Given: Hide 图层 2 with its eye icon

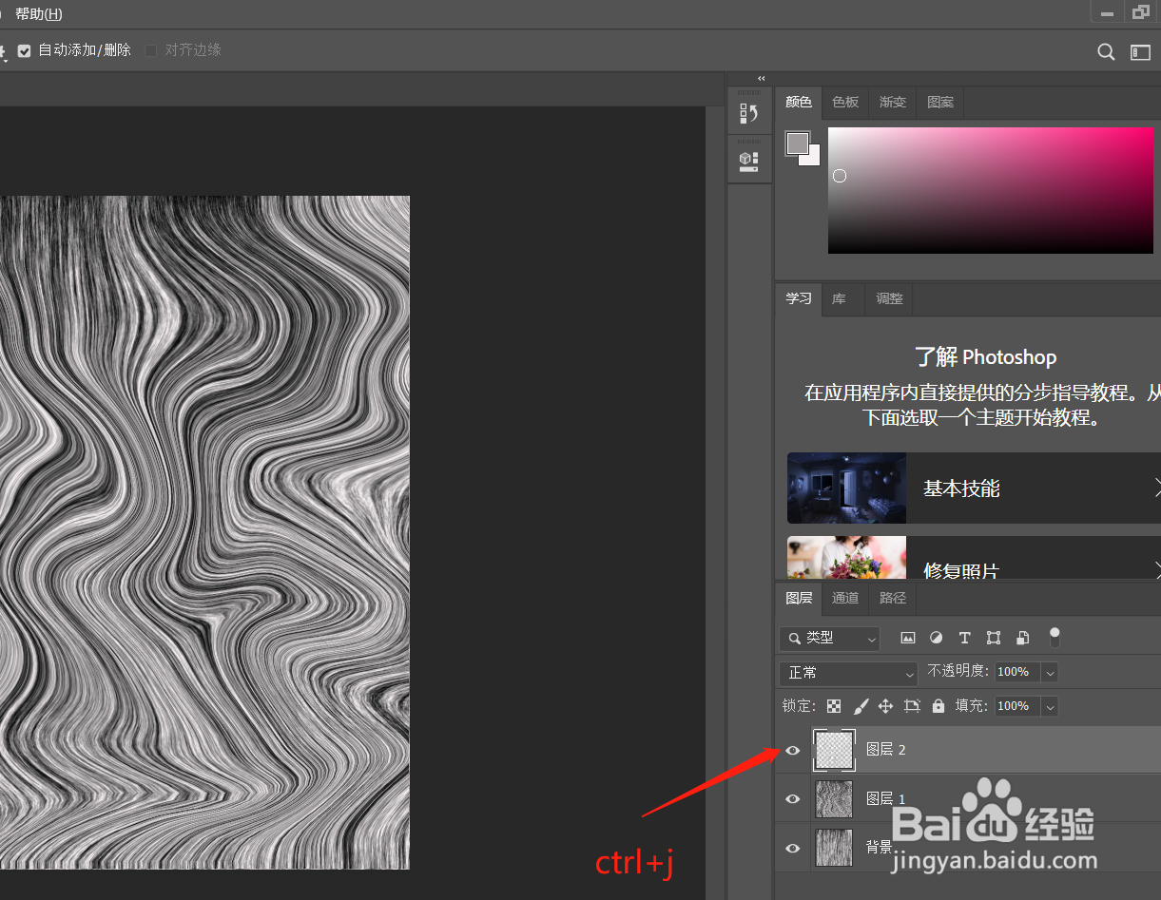Looking at the screenshot, I should tap(792, 750).
